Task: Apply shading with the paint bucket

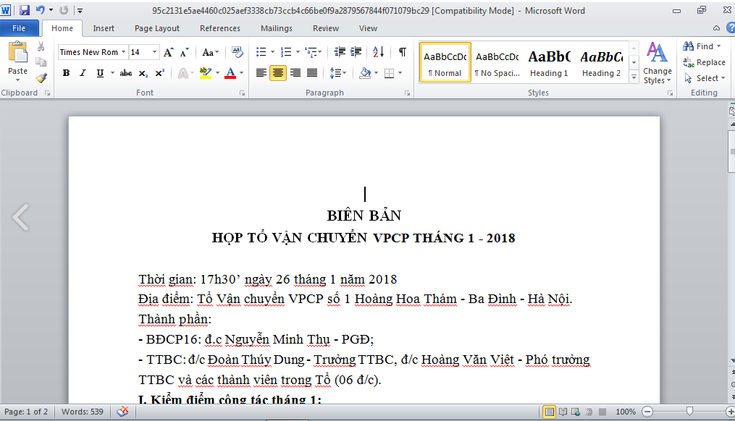Action: point(365,73)
